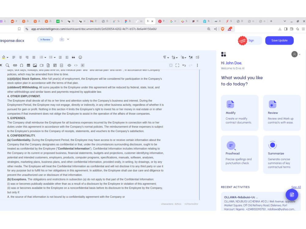
Task: Insert a video or media
Action: point(42,65)
